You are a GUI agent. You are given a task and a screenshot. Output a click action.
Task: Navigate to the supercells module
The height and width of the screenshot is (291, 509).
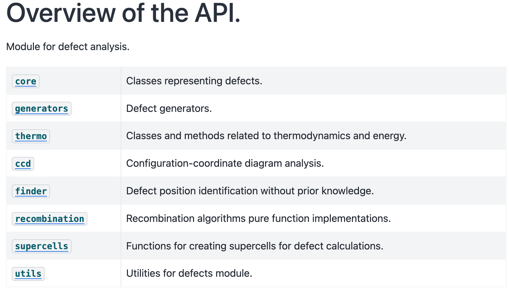click(41, 246)
